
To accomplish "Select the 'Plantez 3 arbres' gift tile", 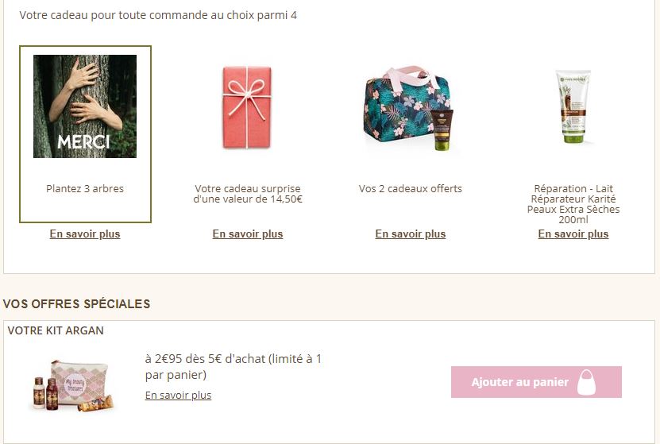I will (x=85, y=133).
